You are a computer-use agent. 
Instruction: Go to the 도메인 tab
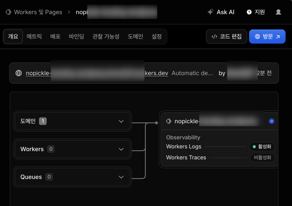pos(135,36)
